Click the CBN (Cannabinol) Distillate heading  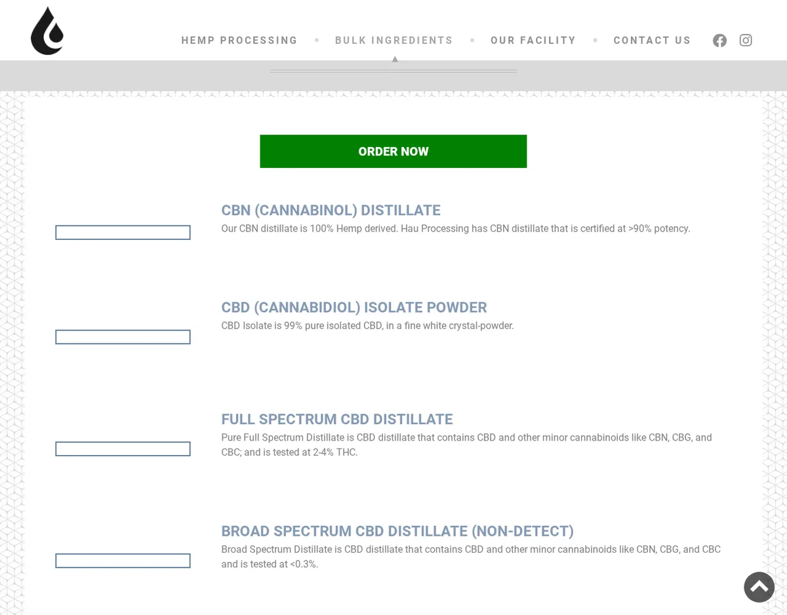click(331, 210)
